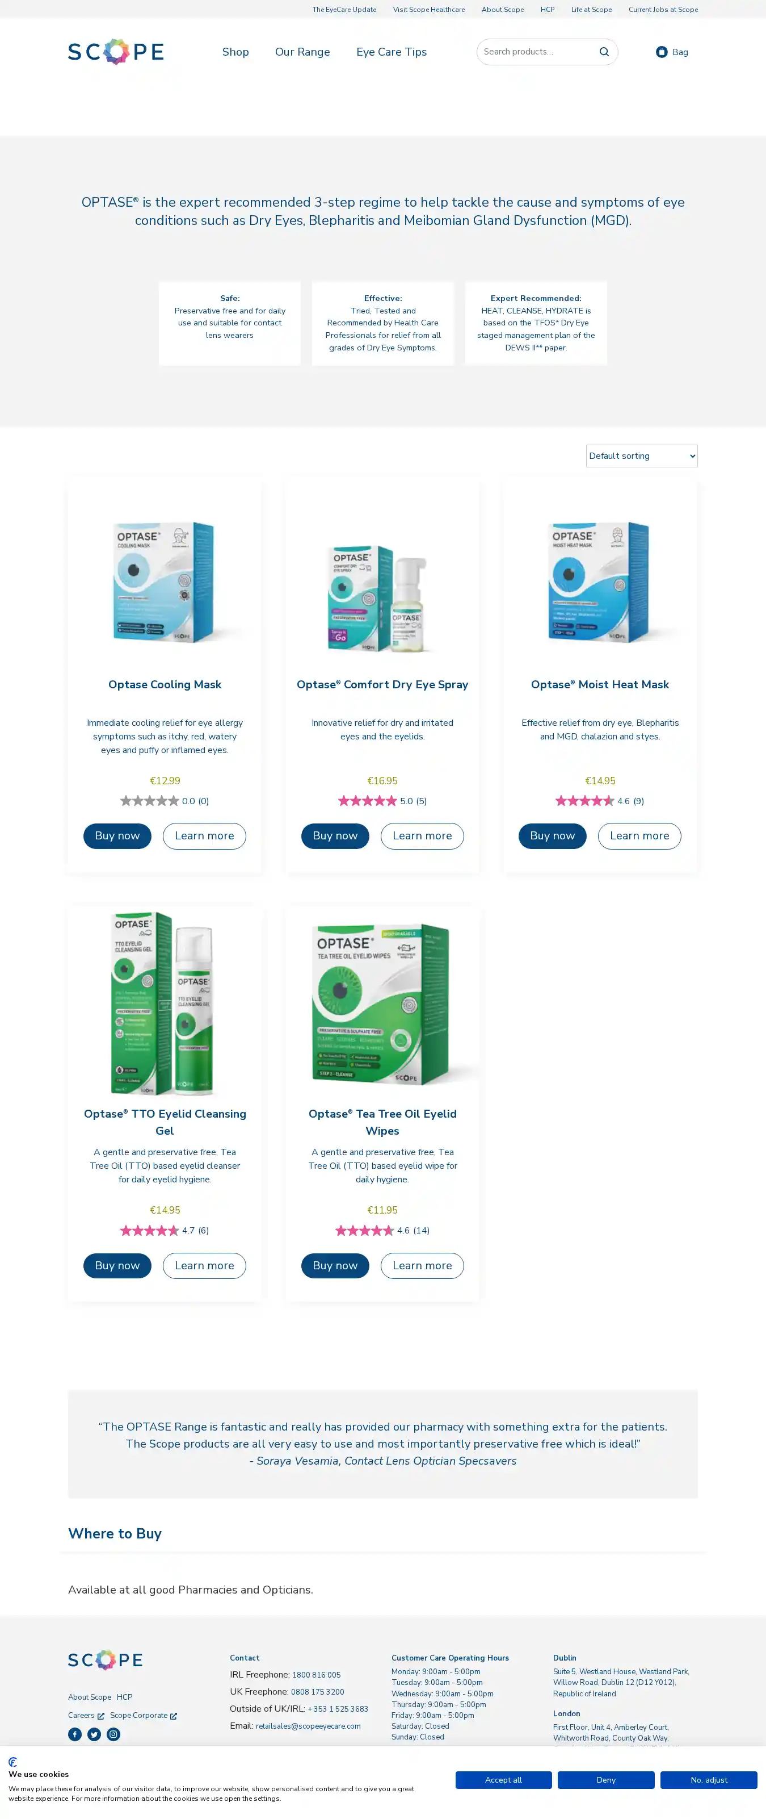The width and height of the screenshot is (766, 1819).
Task: Learn more about Optase Moist Heat Mask
Action: point(639,835)
